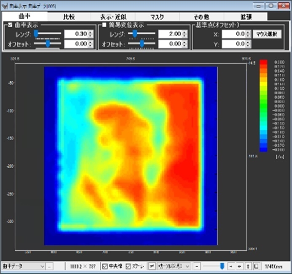Click spinner arrows on the 0.30 range field
292x274 pixels.
[x=91, y=34]
